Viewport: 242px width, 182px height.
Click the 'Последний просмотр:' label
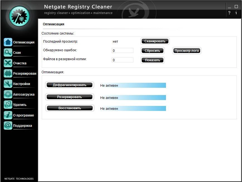tap(60, 42)
